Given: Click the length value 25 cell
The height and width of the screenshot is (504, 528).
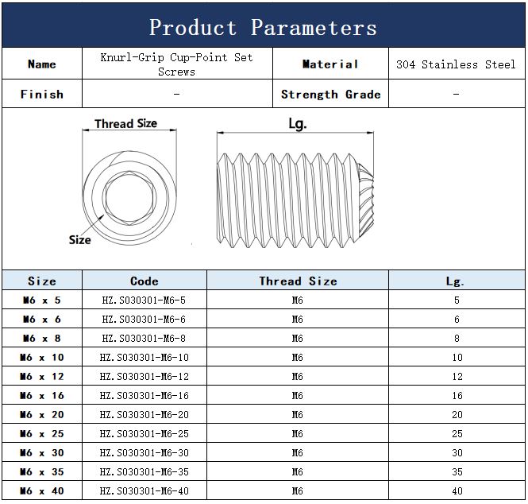Looking at the screenshot, I should click(457, 434).
